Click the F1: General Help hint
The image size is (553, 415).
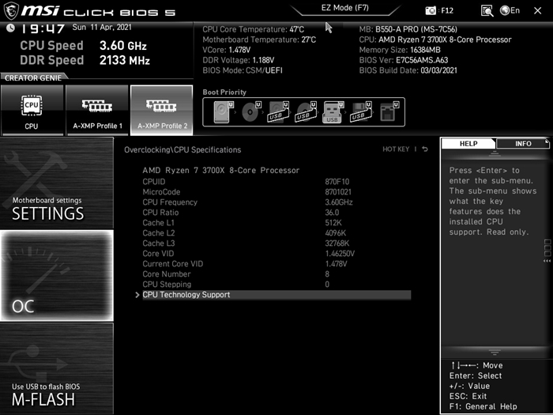click(483, 406)
